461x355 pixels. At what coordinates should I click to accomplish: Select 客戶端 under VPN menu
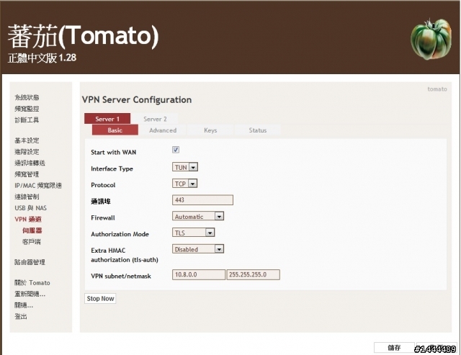coord(32,241)
